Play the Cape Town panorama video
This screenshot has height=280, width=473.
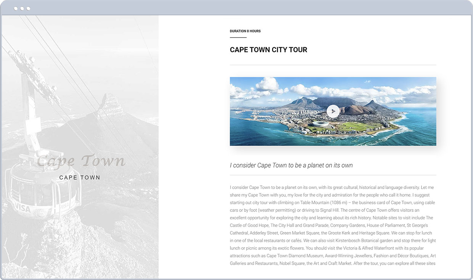coord(333,111)
